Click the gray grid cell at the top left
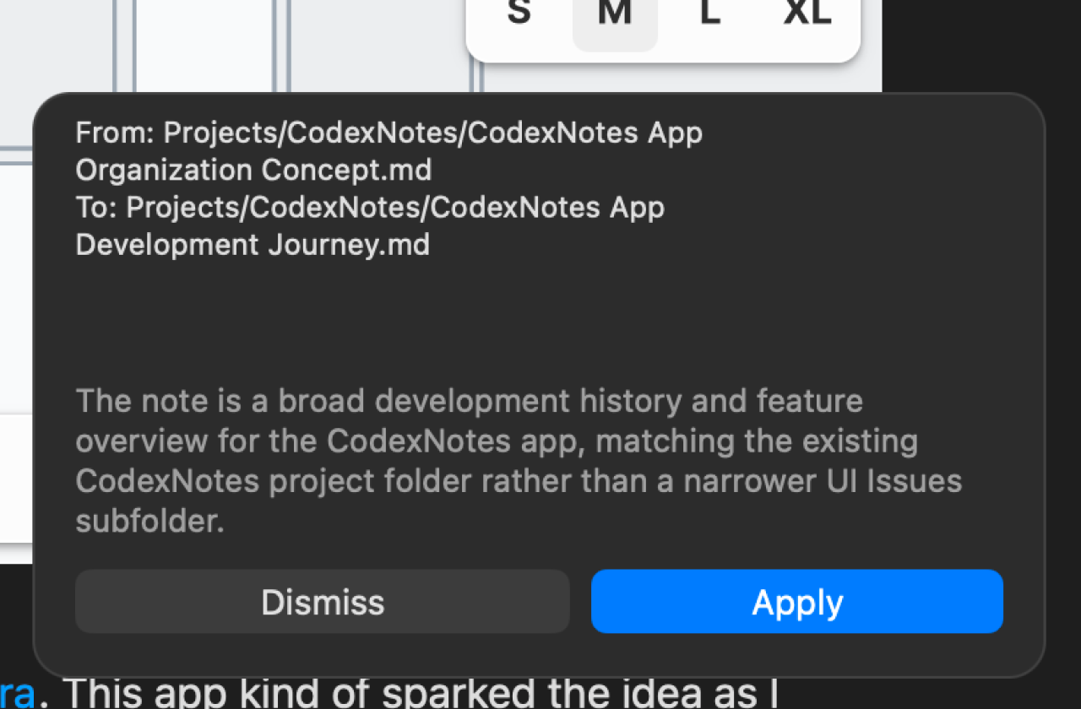Viewport: 1081px width, 709px height. (56, 71)
